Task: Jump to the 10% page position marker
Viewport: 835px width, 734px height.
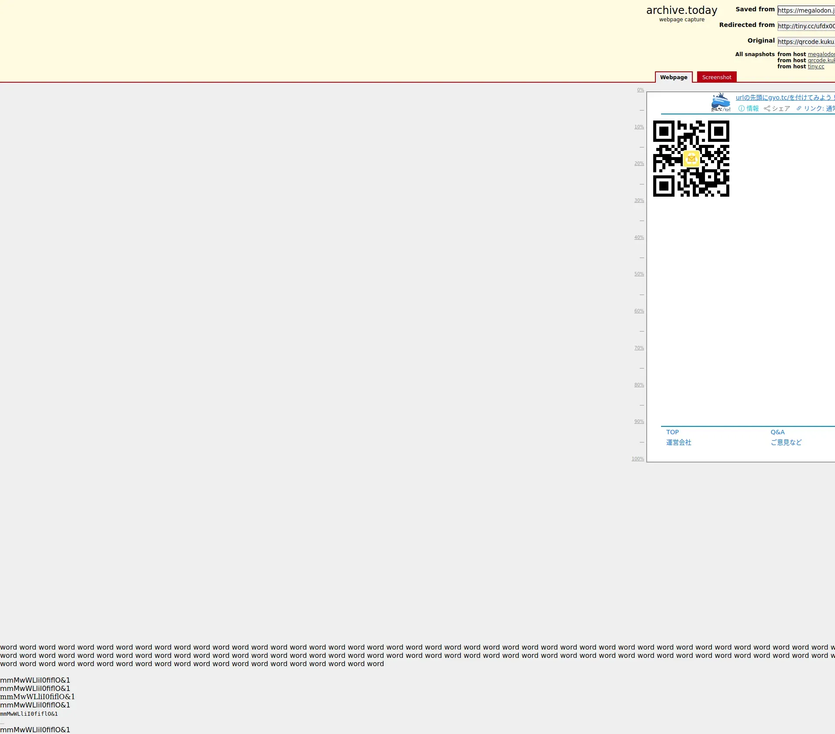Action: [639, 127]
